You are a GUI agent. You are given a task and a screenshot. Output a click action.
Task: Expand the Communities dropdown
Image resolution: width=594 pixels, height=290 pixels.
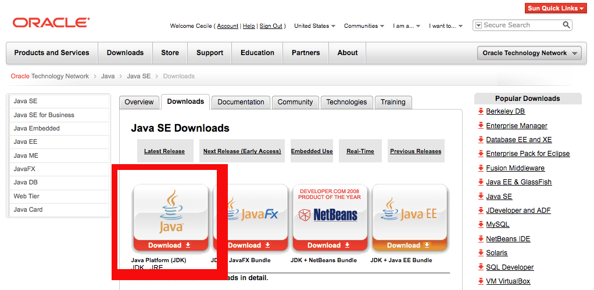click(364, 26)
